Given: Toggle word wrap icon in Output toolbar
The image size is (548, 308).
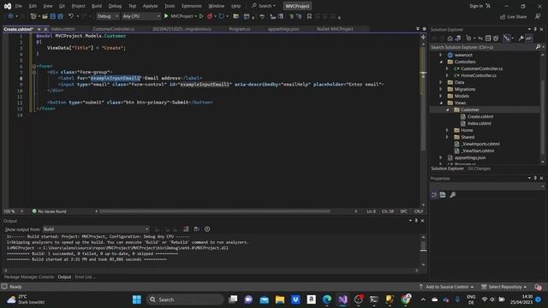Looking at the screenshot, I should pyautogui.click(x=197, y=229).
